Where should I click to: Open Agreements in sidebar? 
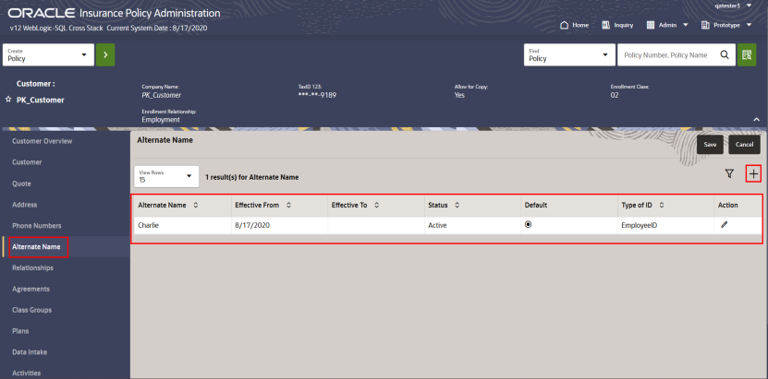pos(30,289)
